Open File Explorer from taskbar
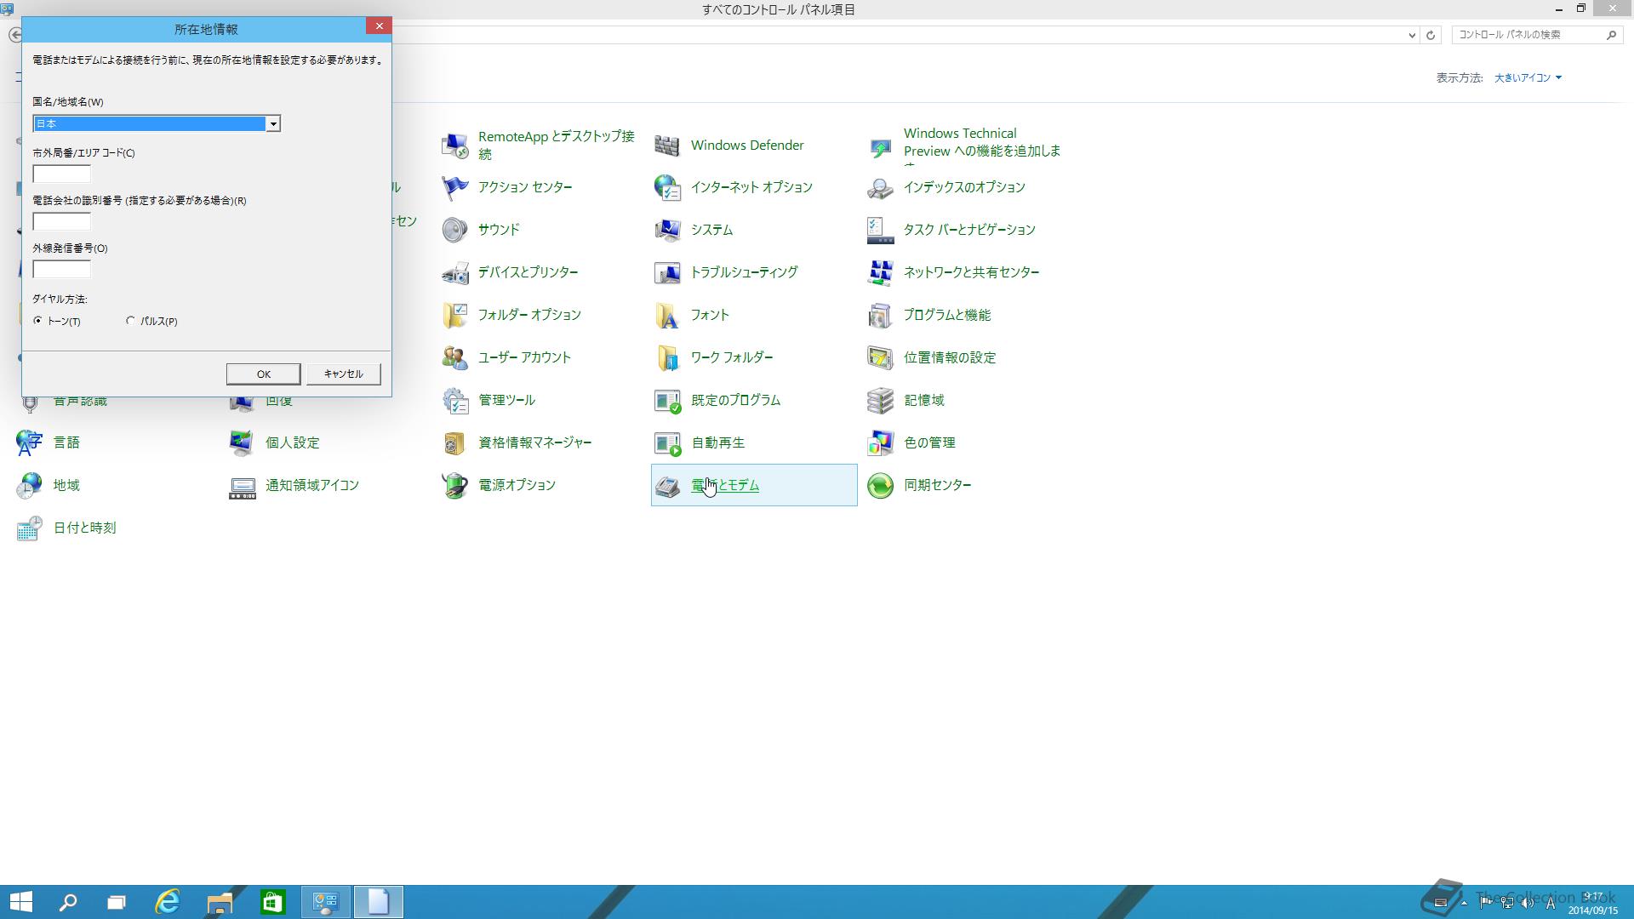The image size is (1634, 919). (220, 902)
